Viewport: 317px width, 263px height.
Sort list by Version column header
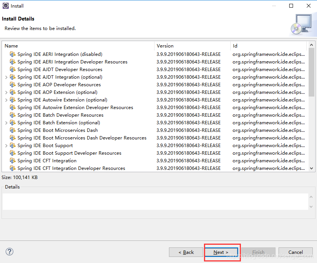[x=192, y=46]
